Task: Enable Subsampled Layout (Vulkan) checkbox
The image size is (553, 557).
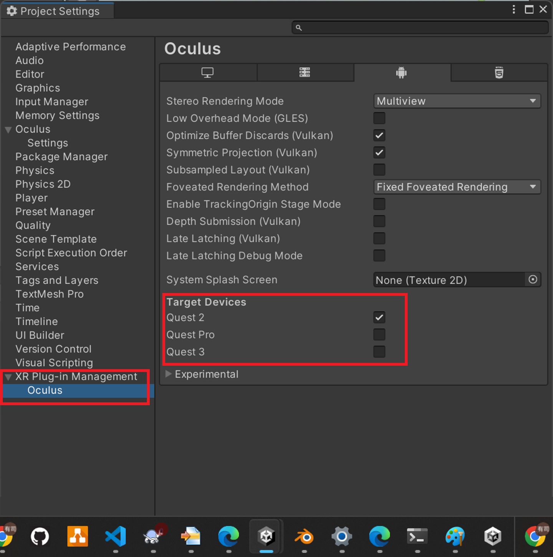Action: 379,170
